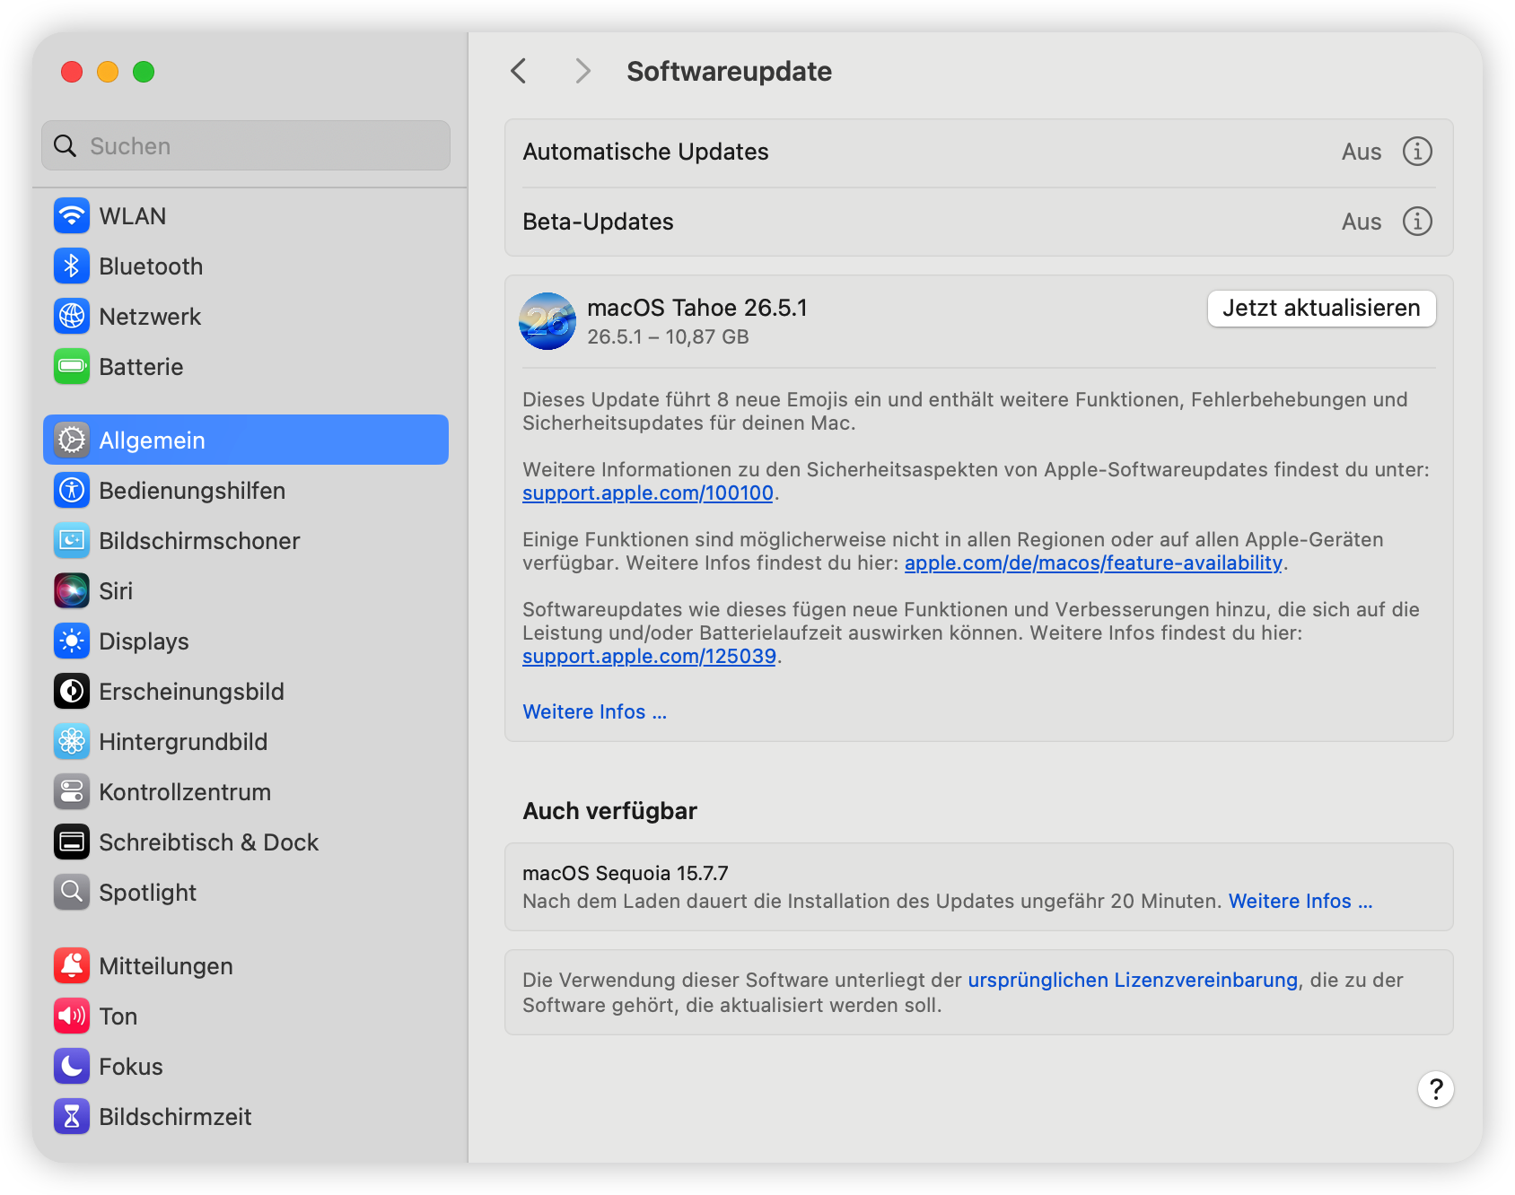The height and width of the screenshot is (1195, 1515).
Task: Click the Ton speaker icon
Action: (x=72, y=1016)
